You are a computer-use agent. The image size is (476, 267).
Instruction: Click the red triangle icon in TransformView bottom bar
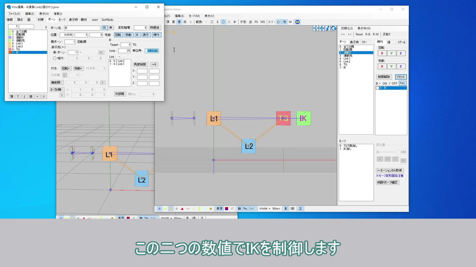[182, 209]
